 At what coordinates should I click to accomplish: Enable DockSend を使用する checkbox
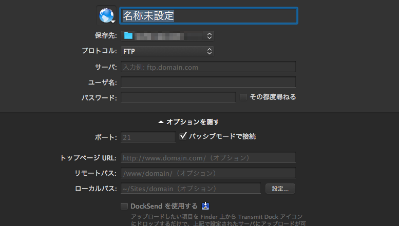pos(124,206)
